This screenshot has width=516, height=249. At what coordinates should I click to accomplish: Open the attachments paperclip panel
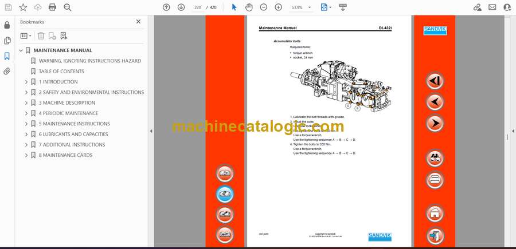pos(7,72)
